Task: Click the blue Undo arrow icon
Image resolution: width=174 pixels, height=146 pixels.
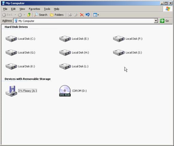Action: pyautogui.click(x=88, y=15)
